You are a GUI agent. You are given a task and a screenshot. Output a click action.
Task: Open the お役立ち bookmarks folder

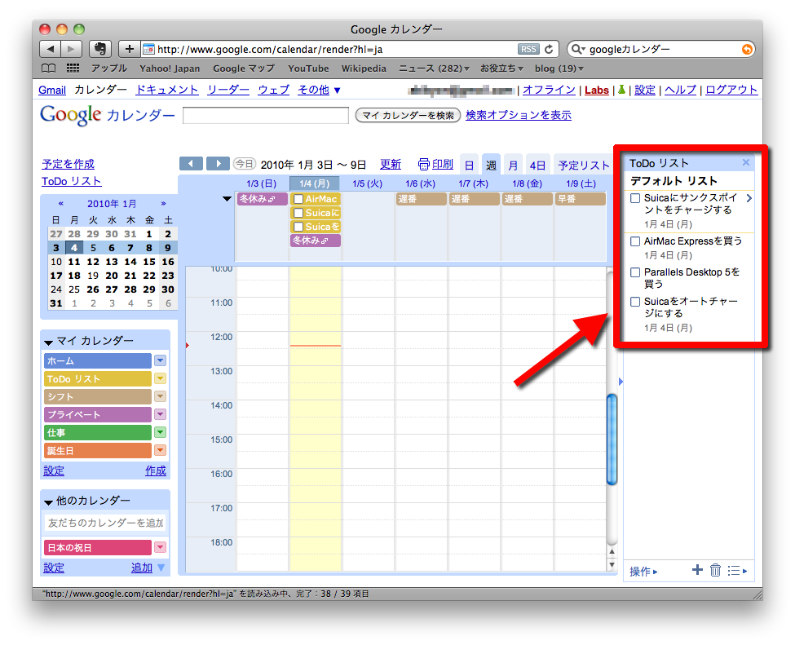click(x=501, y=68)
